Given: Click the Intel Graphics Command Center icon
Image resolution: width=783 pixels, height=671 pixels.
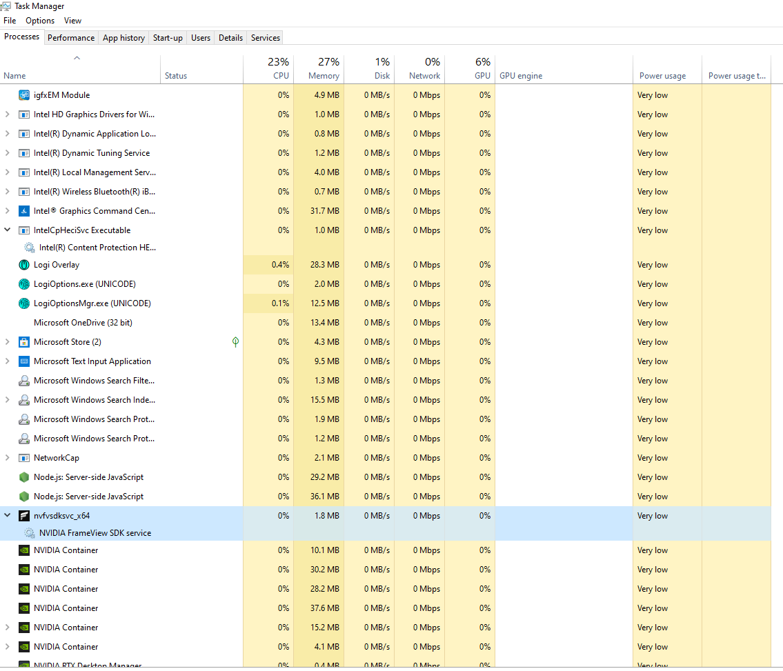Looking at the screenshot, I should tap(24, 211).
